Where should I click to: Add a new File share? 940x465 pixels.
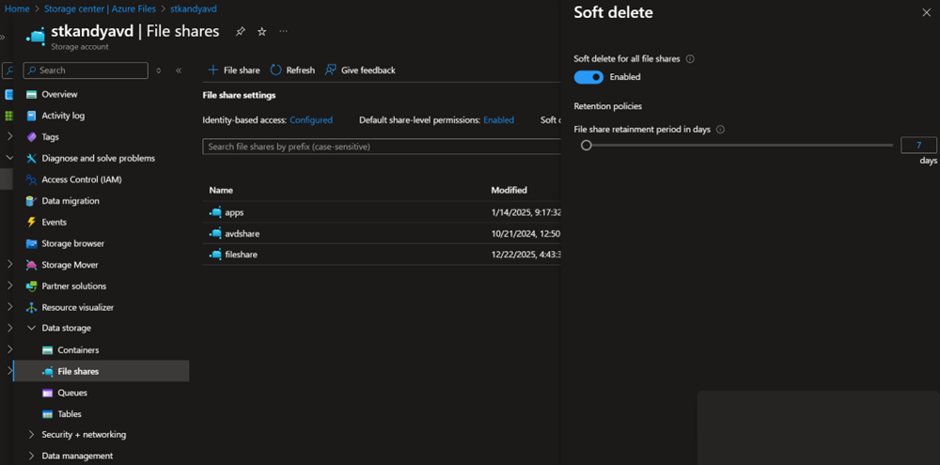[x=234, y=70]
